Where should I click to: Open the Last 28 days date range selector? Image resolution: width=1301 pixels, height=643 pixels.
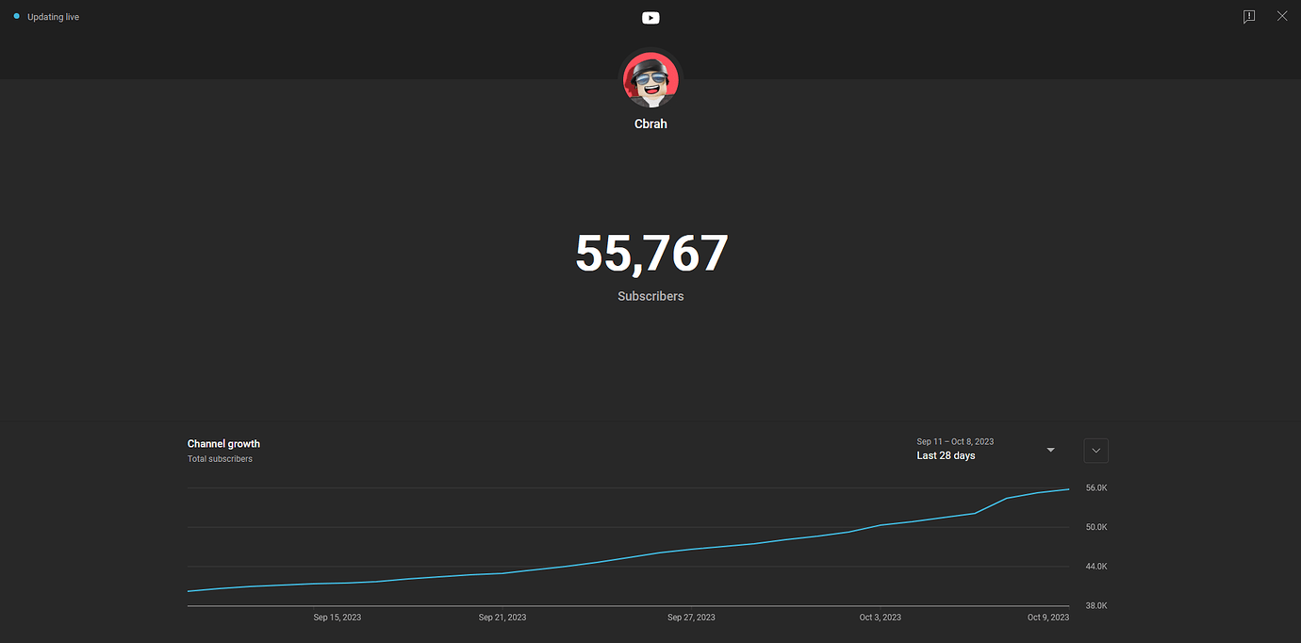[945, 454]
